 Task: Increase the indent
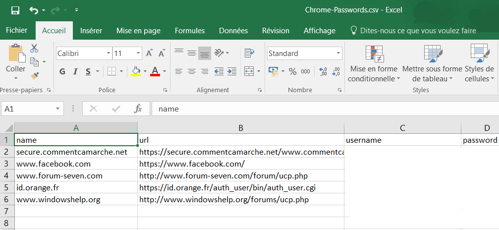[x=232, y=71]
